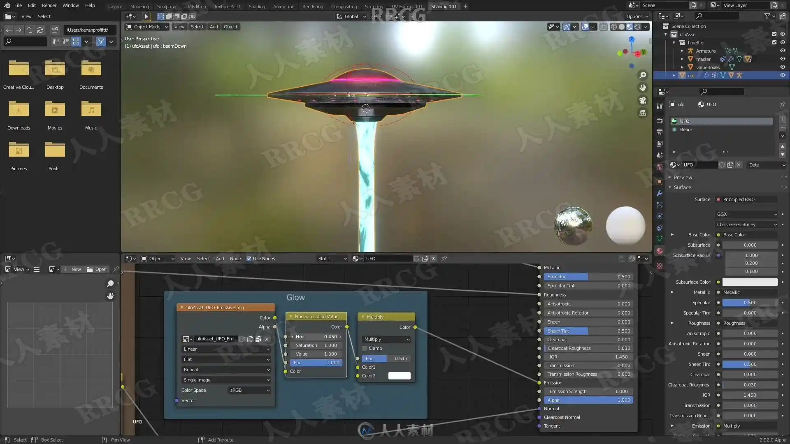Switch to the Compositing workspace tab
This screenshot has width=790, height=444.
[x=344, y=6]
